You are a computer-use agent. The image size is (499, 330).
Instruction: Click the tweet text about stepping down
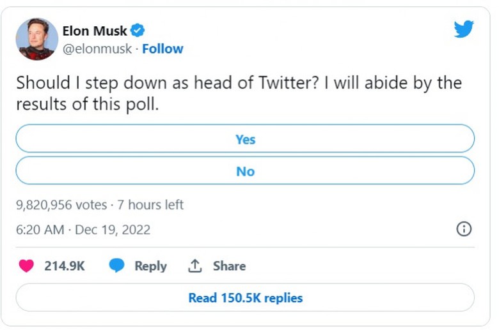[238, 93]
